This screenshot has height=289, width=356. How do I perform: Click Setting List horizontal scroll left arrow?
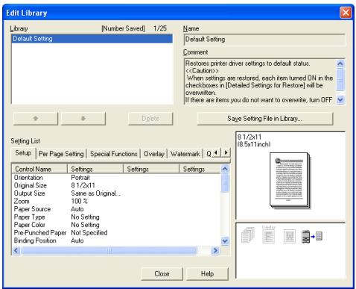[x=16, y=250]
